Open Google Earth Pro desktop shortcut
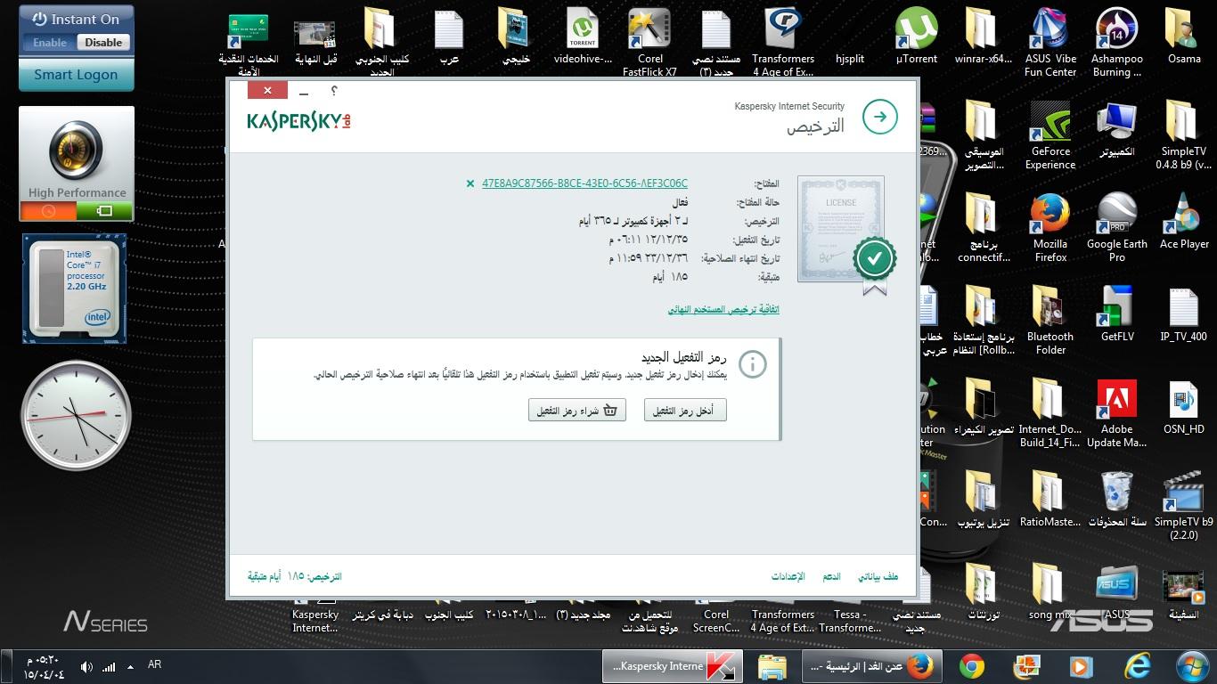Viewport: 1217px width, 684px height. coord(1117,228)
